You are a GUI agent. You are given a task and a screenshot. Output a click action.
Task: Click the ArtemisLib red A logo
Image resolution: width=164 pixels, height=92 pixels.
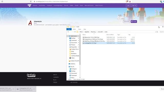coord(30,23)
